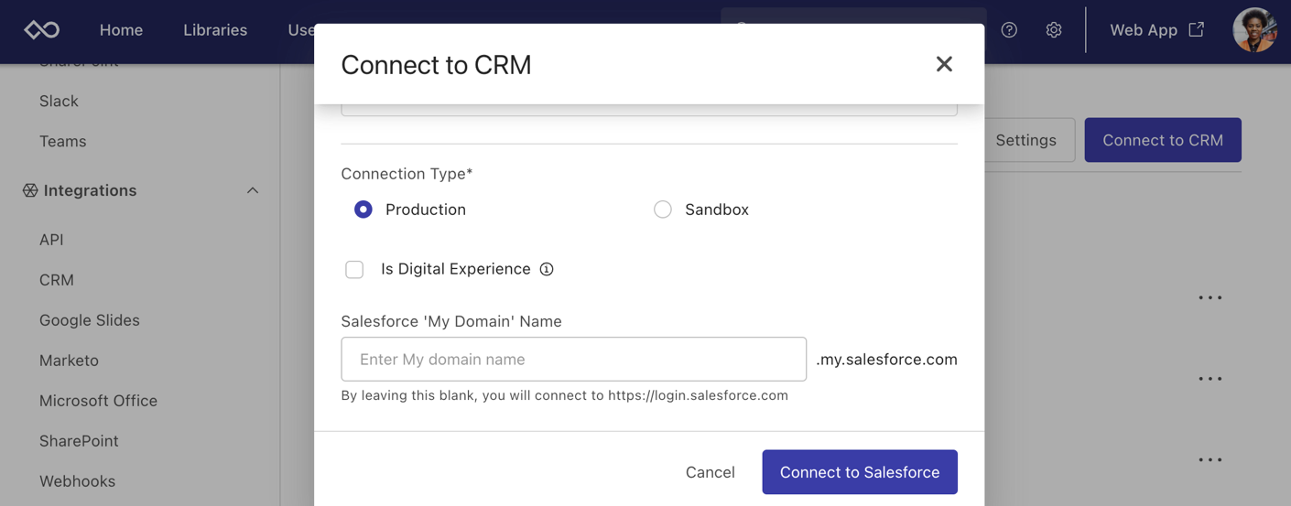
Task: Click the '.my.salesforce.com' suffix text
Action: coord(886,360)
